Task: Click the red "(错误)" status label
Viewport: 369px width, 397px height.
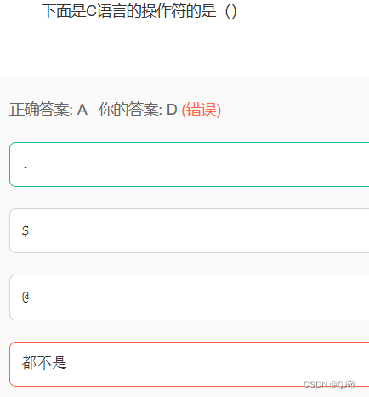Action: [202, 110]
